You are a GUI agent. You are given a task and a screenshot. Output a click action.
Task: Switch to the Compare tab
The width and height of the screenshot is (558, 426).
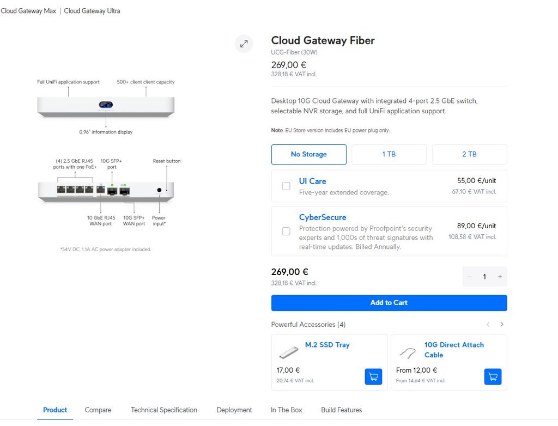[98, 410]
